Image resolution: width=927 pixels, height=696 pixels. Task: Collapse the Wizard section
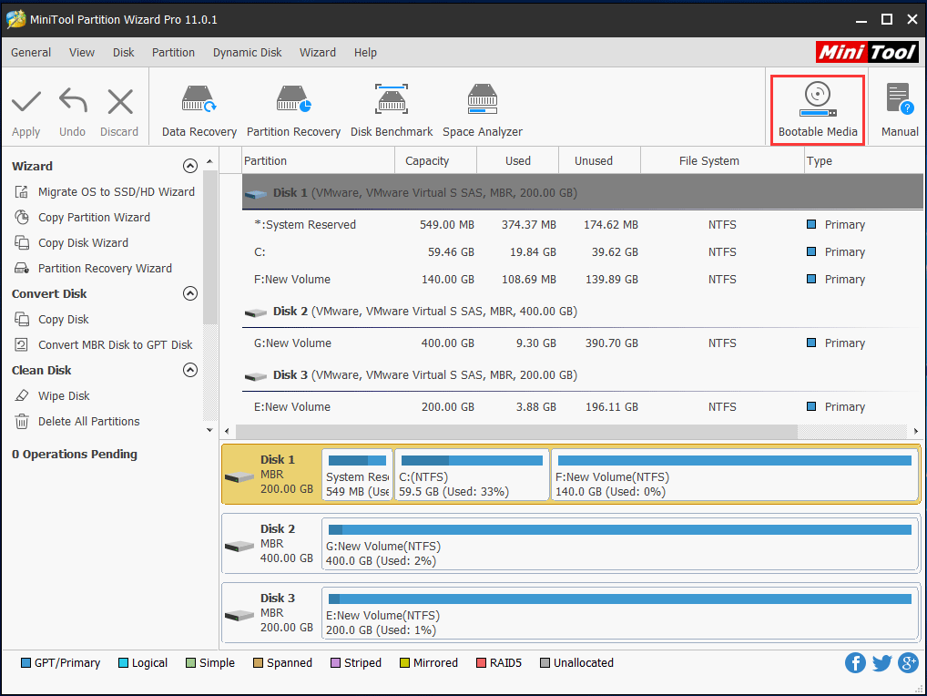(189, 166)
